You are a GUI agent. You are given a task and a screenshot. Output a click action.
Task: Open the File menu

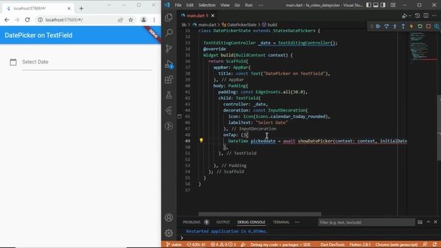coord(178,5)
